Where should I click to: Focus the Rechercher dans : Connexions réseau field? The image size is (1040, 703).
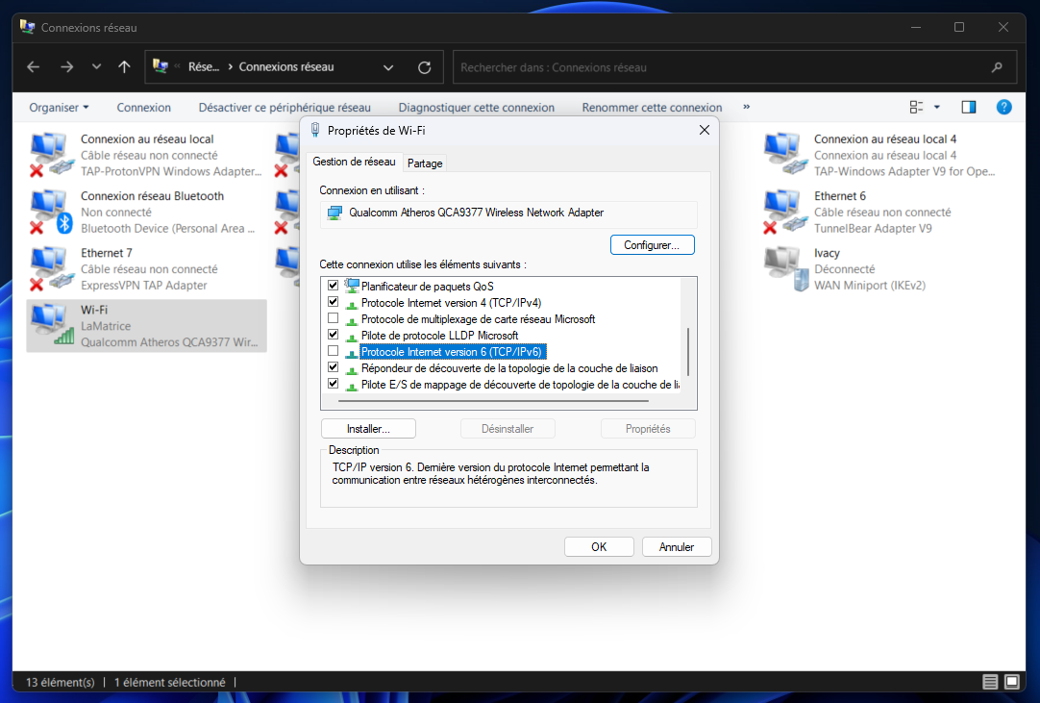735,67
